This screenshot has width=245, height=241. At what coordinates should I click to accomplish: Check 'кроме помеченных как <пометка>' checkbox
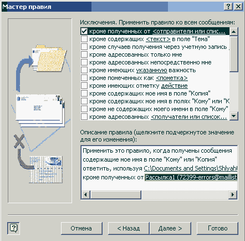pyautogui.click(x=84, y=78)
